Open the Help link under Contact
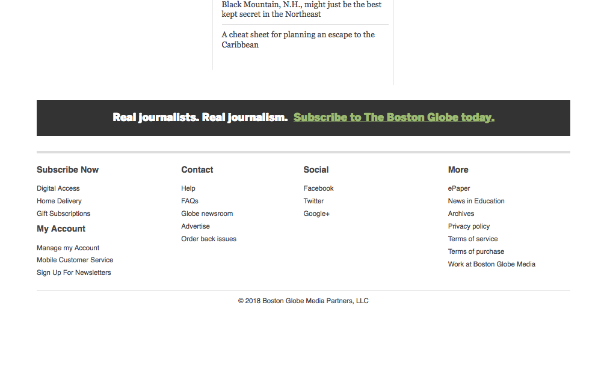 pyautogui.click(x=188, y=188)
